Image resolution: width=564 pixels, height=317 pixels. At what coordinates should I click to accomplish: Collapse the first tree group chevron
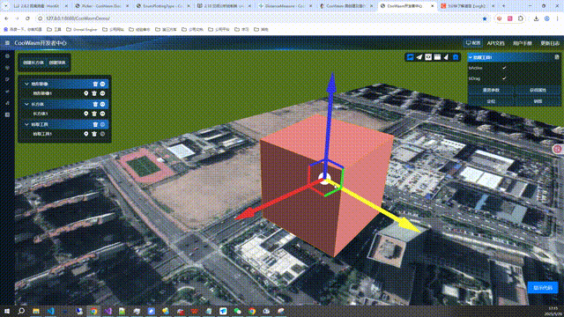click(26, 84)
